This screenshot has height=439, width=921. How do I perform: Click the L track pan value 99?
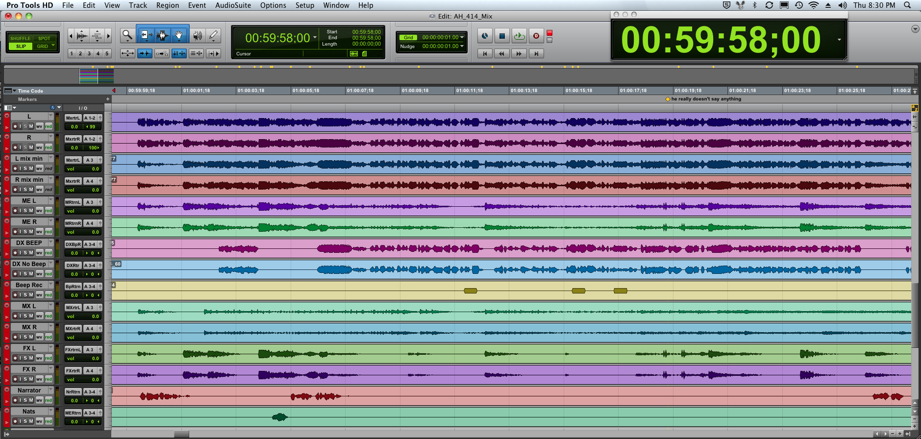coord(92,126)
